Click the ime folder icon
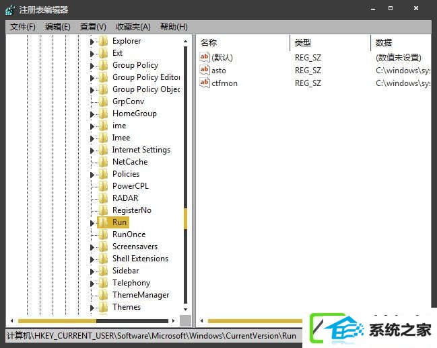This screenshot has width=437, height=348. click(104, 126)
